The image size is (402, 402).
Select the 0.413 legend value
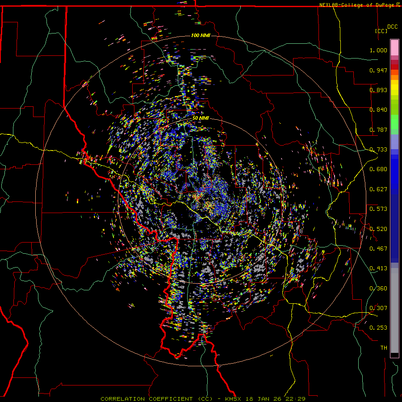pos(378,268)
